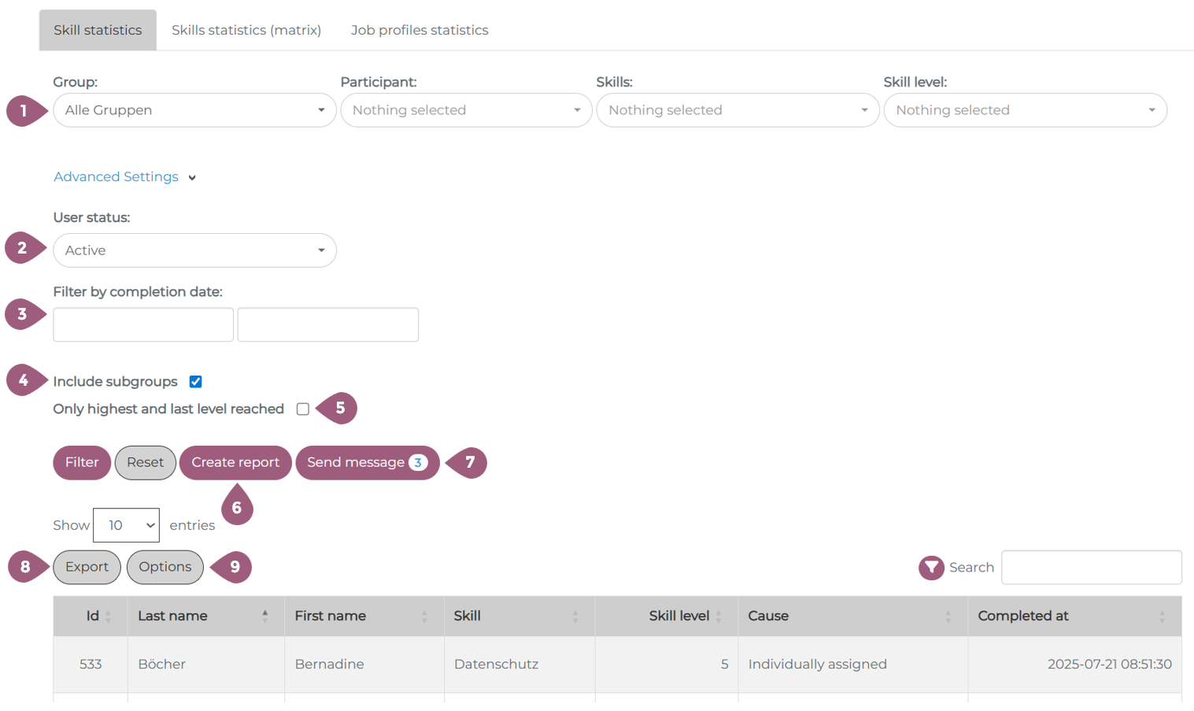Uncheck the Include subgroups checkbox
Viewport: 1194px width, 711px height.
click(196, 382)
